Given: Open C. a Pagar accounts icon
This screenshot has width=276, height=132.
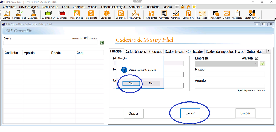Looking at the screenshot, I should 62,15.
